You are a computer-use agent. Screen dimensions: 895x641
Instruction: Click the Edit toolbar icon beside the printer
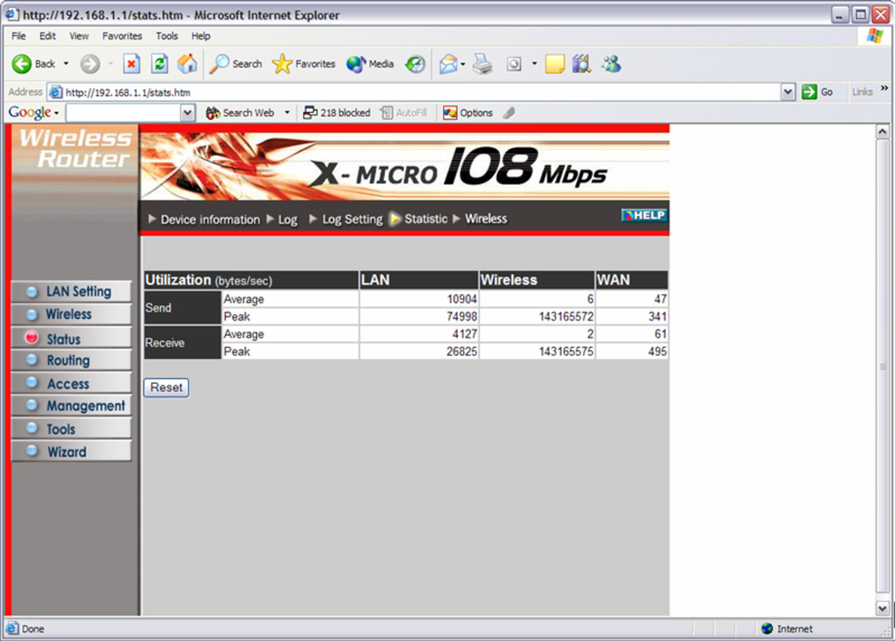[x=514, y=64]
